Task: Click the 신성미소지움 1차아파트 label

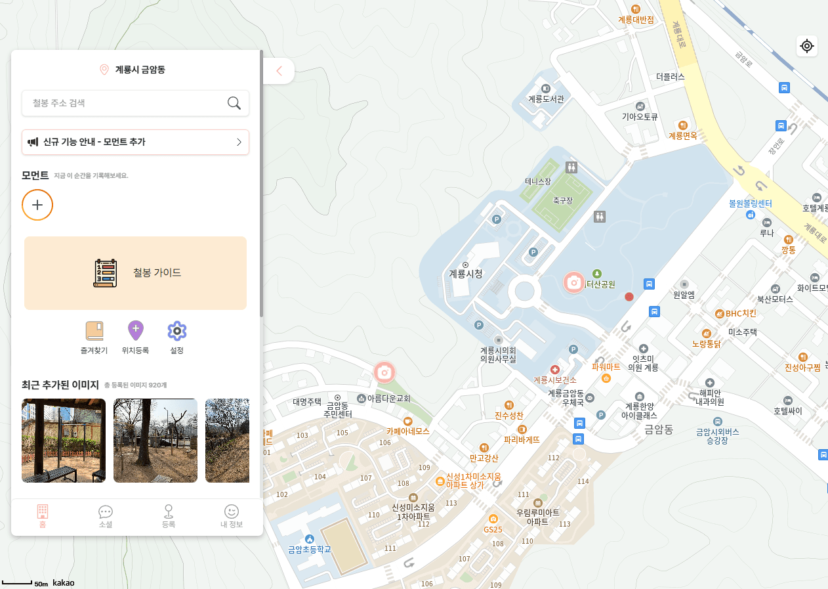Action: tap(413, 512)
